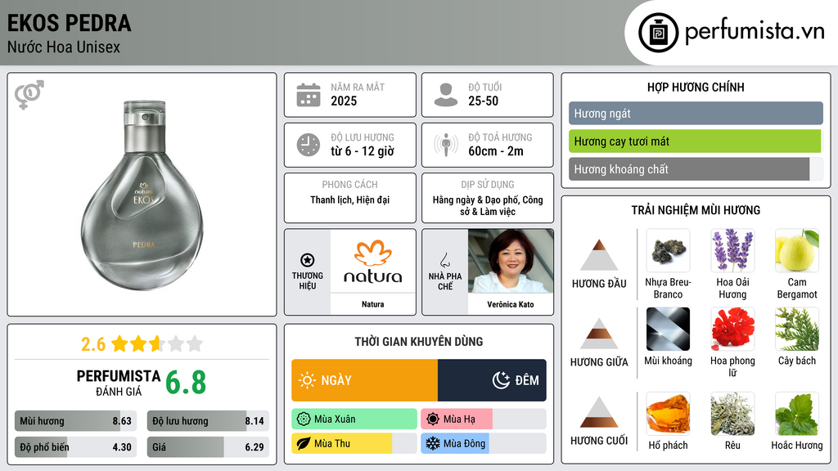Click the Trải nghiệm mùi hương heading

[x=696, y=210]
